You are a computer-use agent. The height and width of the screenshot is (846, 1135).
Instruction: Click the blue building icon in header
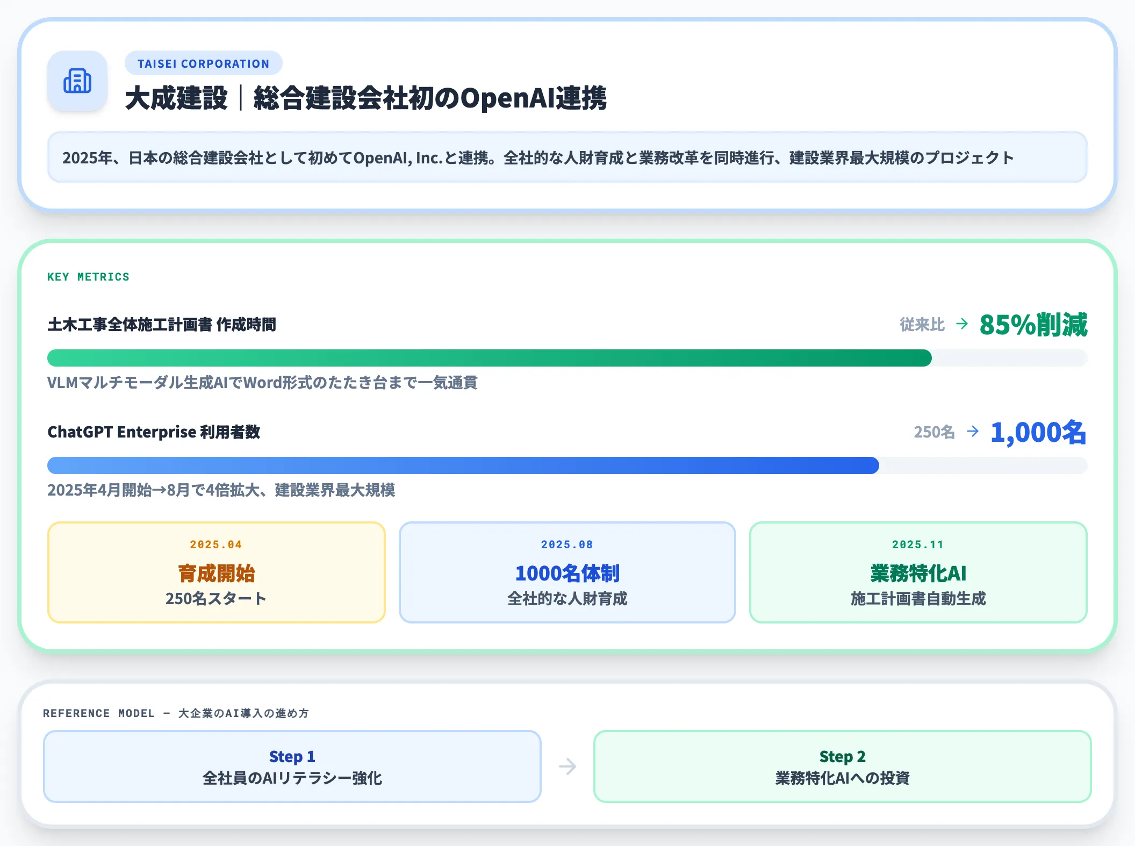[77, 81]
